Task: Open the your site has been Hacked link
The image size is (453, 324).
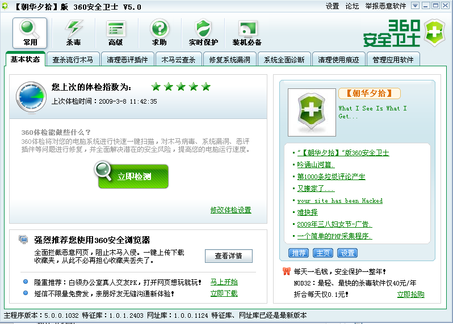Action: click(x=339, y=201)
